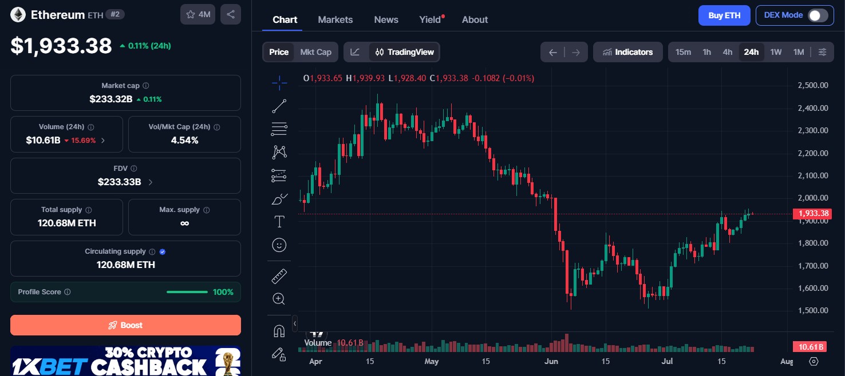
Task: Open the emoji icons tool
Action: [279, 245]
